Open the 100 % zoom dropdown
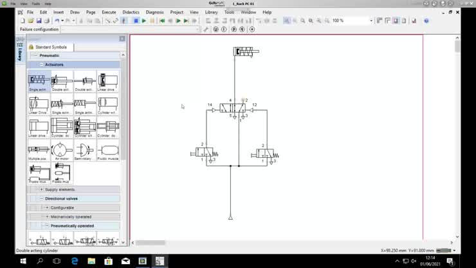This screenshot has width=476, height=268. point(371,21)
